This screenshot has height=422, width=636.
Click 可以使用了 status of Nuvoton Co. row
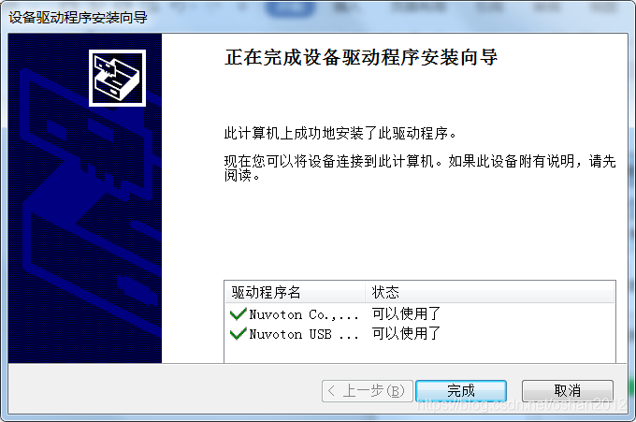click(x=406, y=313)
